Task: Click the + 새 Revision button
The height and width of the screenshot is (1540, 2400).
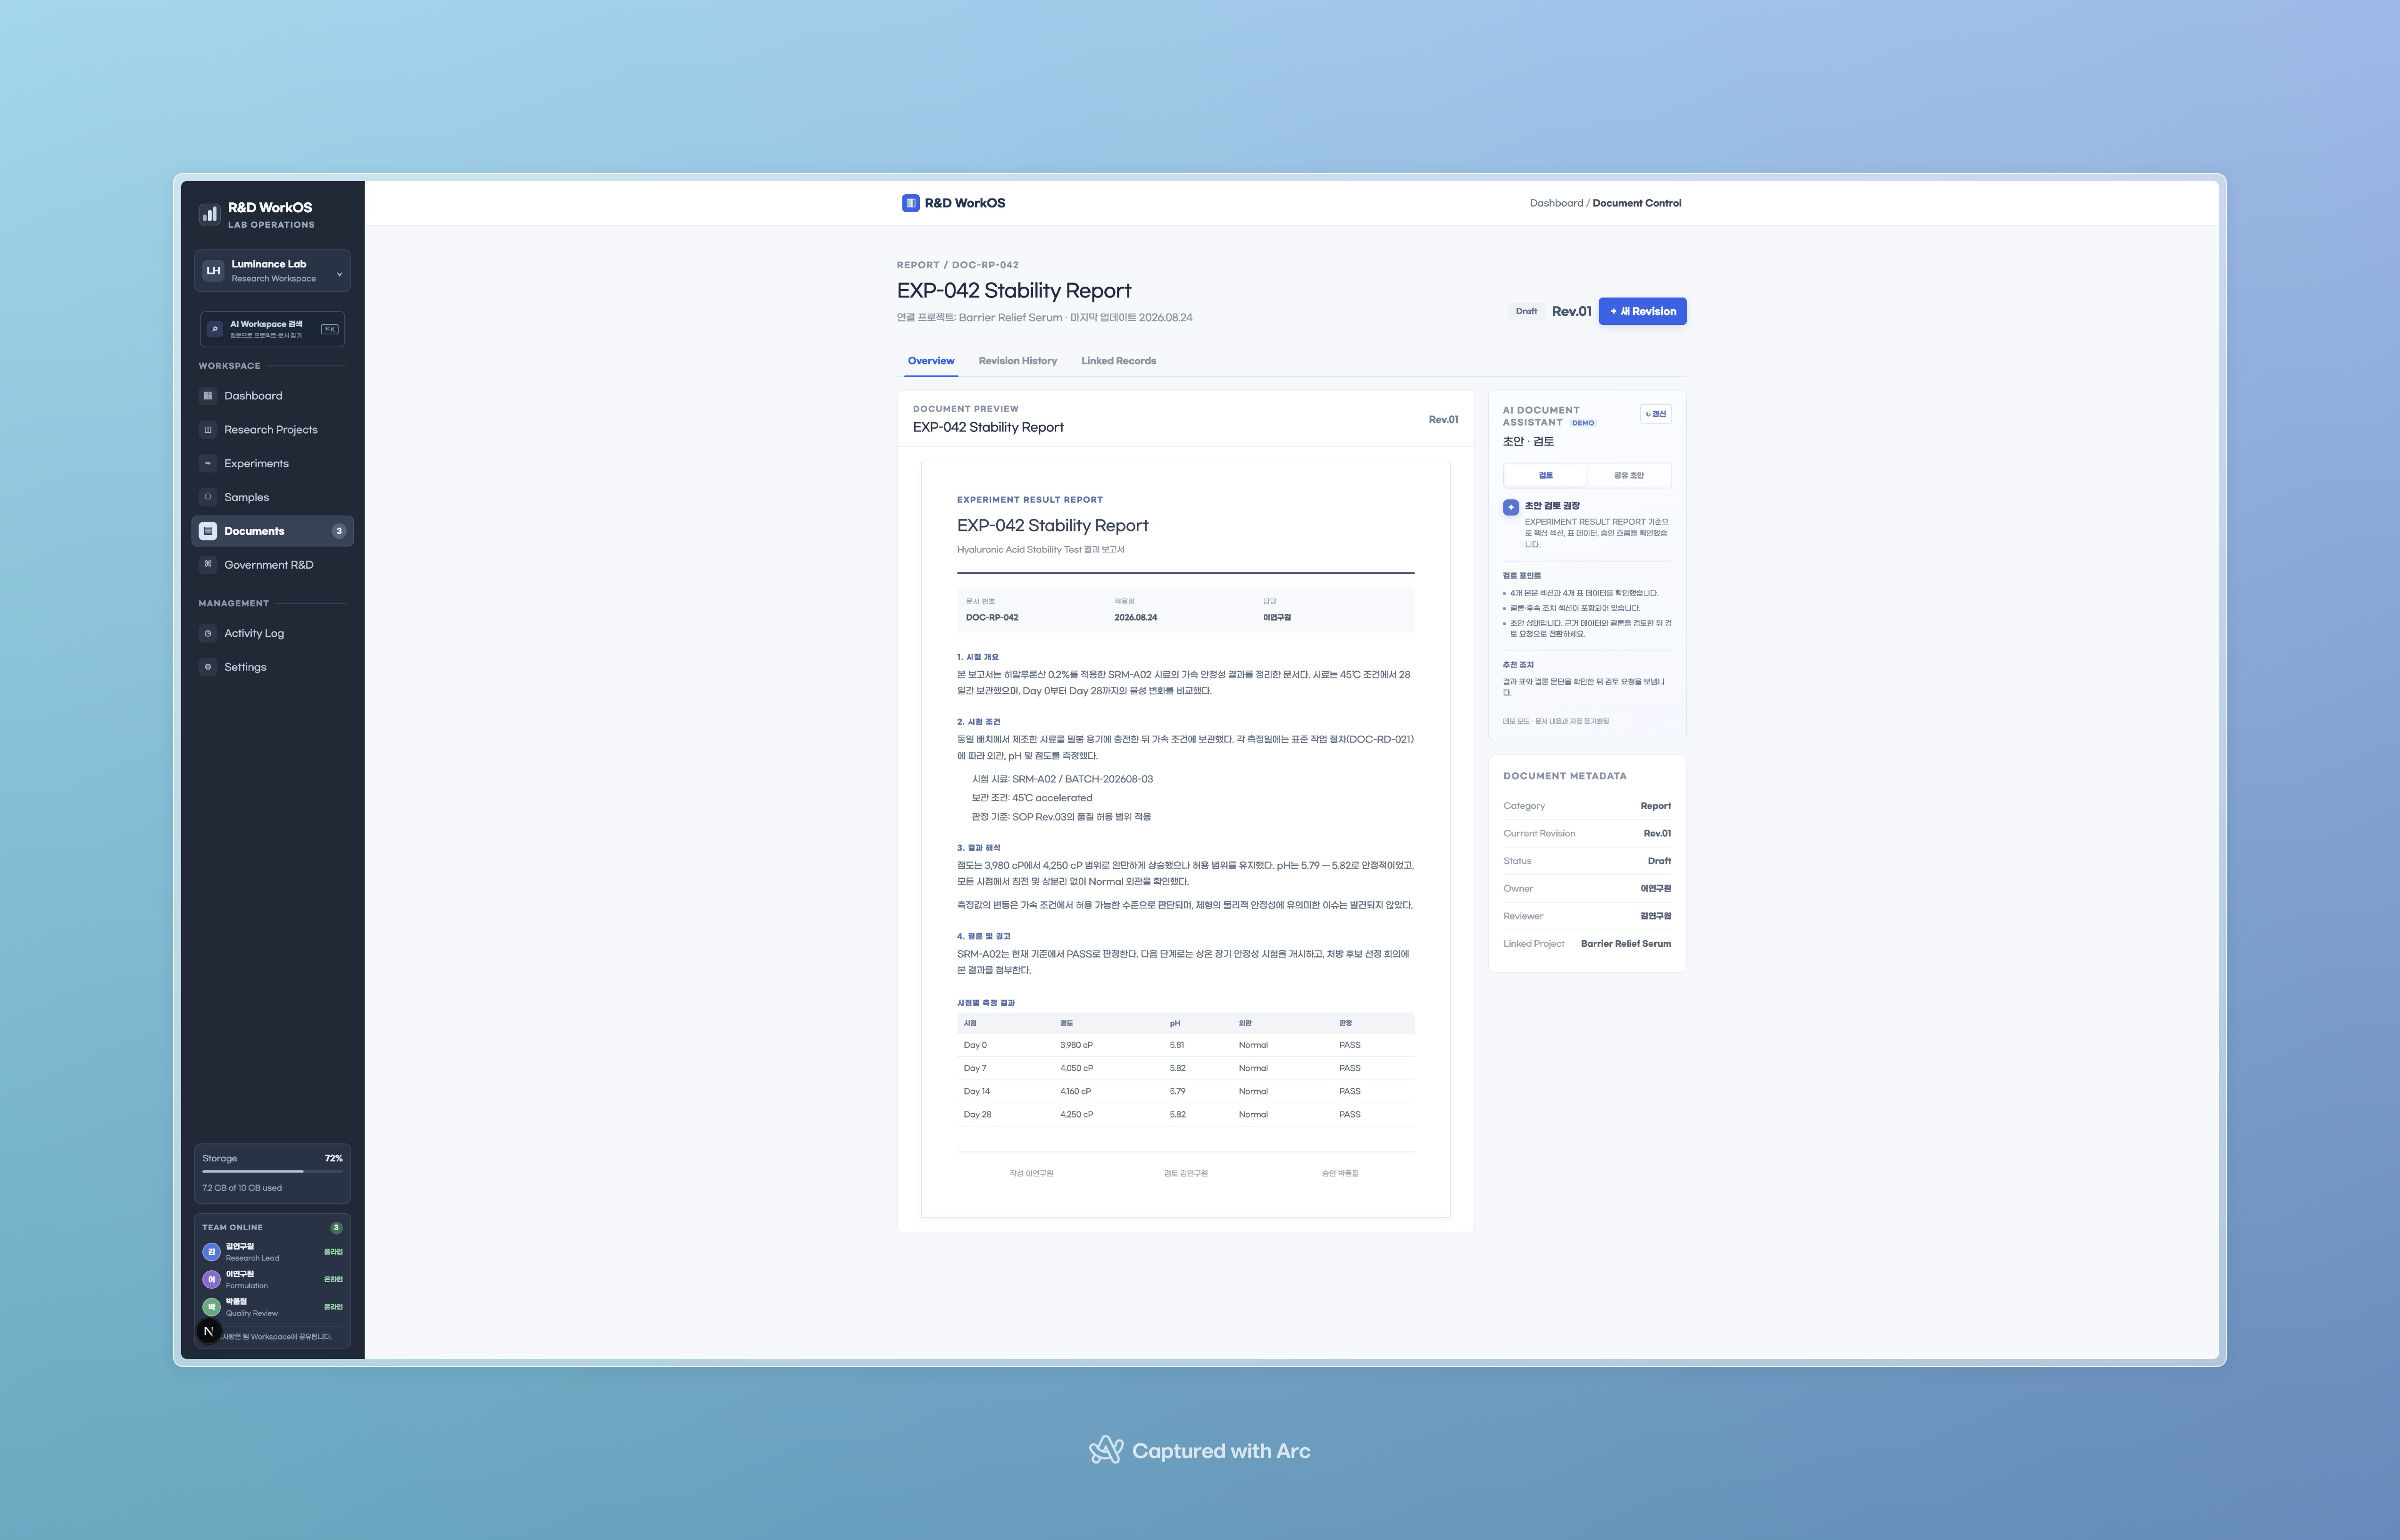Action: pyautogui.click(x=1642, y=311)
